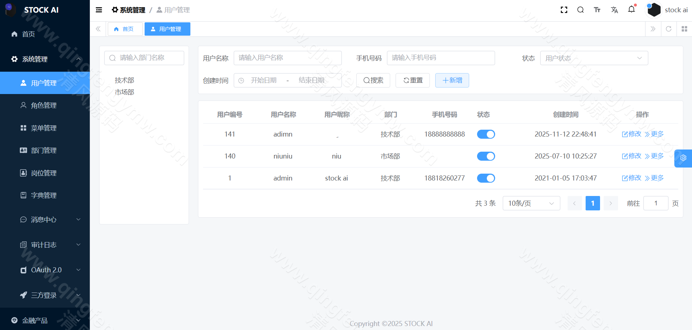
Task: Click the department name search input
Action: click(x=144, y=58)
